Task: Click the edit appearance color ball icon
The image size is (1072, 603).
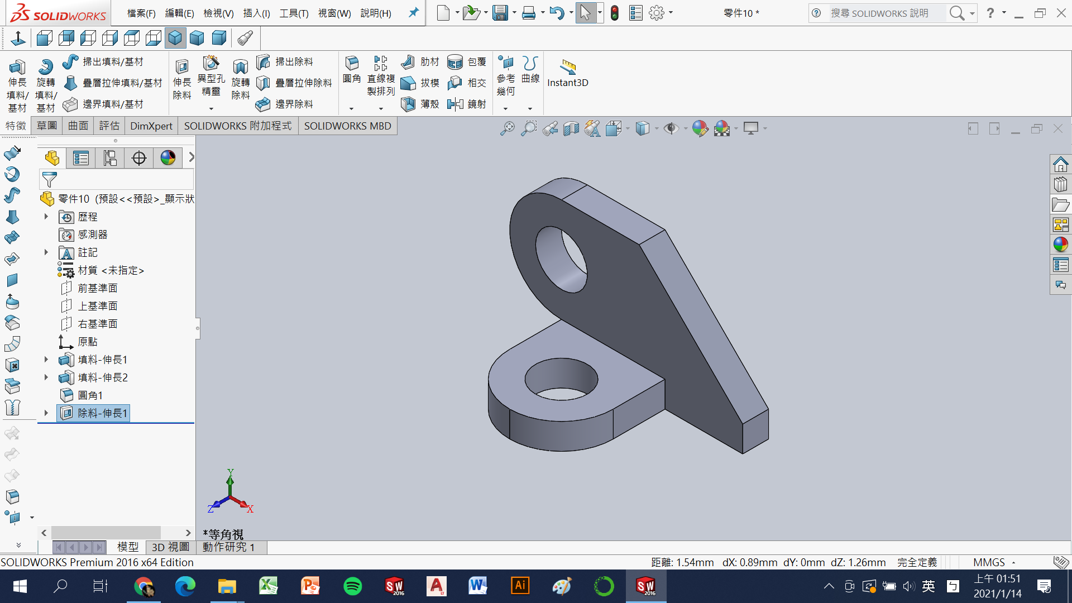Action: coord(700,129)
